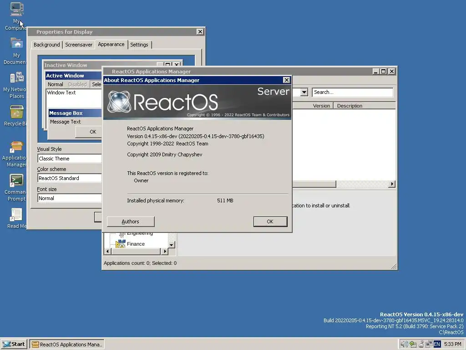Click the hotplug connector tray icon

421,345
